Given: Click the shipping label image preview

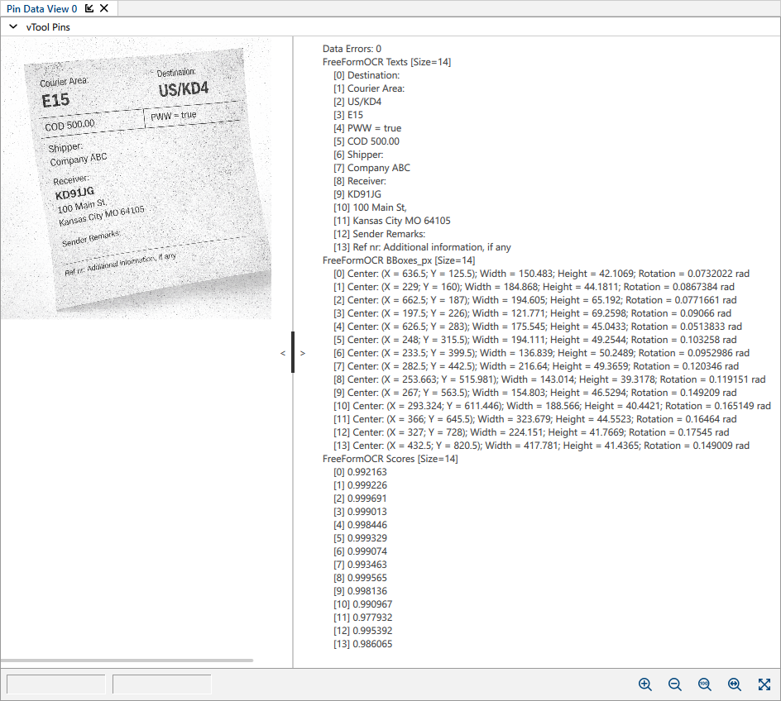Looking at the screenshot, I should click(x=136, y=178).
